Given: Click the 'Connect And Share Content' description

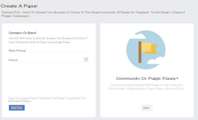Looking at the screenshot, I should pos(146,87).
